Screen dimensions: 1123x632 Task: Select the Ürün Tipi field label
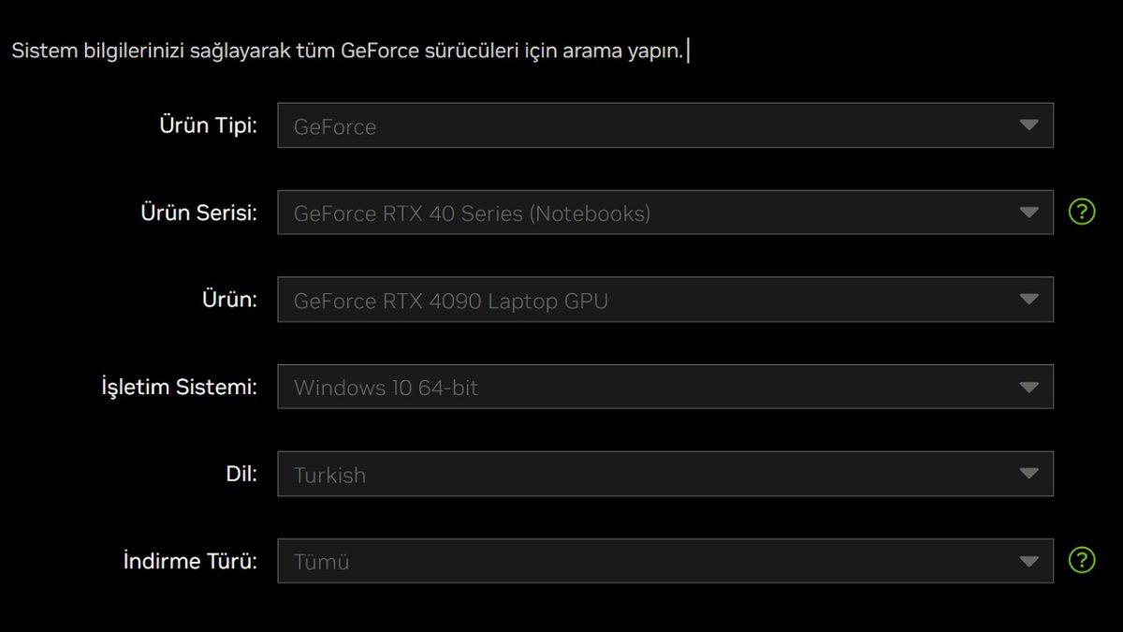208,125
